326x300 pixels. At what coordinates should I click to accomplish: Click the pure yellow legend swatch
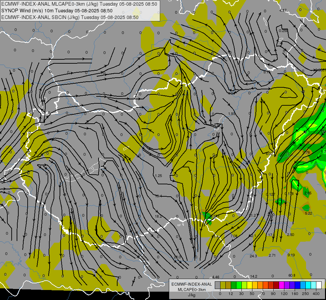(249, 285)
